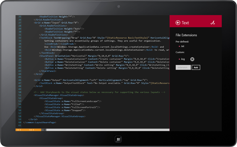Click the File Extensions heading
Image resolution: width=237 pixels, height=147 pixels.
[x=186, y=35]
